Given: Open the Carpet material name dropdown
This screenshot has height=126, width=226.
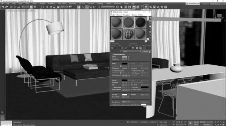Looking at the screenshot, I should tap(131, 51).
